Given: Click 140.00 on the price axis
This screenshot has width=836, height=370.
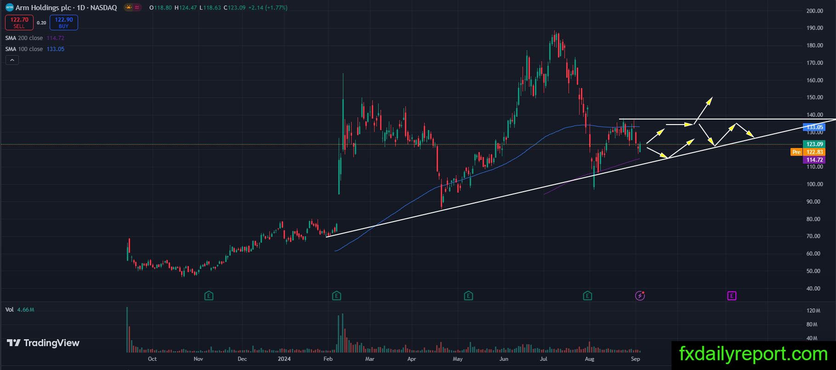Looking at the screenshot, I should pyautogui.click(x=814, y=115).
